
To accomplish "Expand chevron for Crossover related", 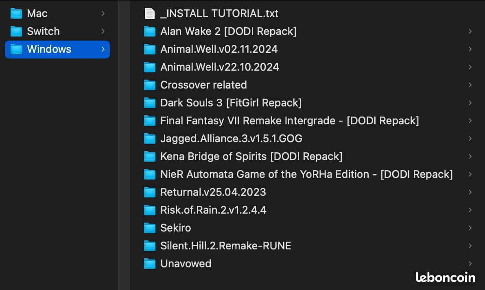I will coord(470,85).
